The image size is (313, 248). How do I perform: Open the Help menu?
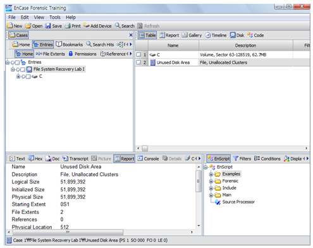(x=71, y=17)
